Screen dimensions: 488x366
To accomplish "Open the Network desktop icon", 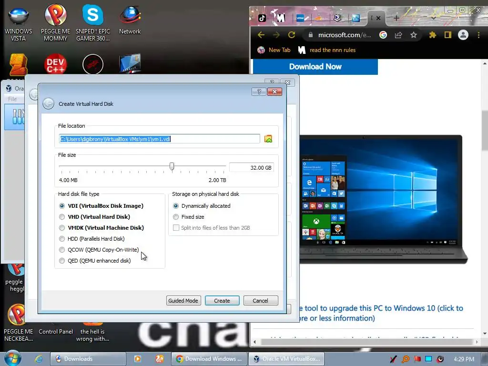I will (130, 20).
